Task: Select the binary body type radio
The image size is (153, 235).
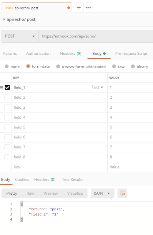Action: 133,66
